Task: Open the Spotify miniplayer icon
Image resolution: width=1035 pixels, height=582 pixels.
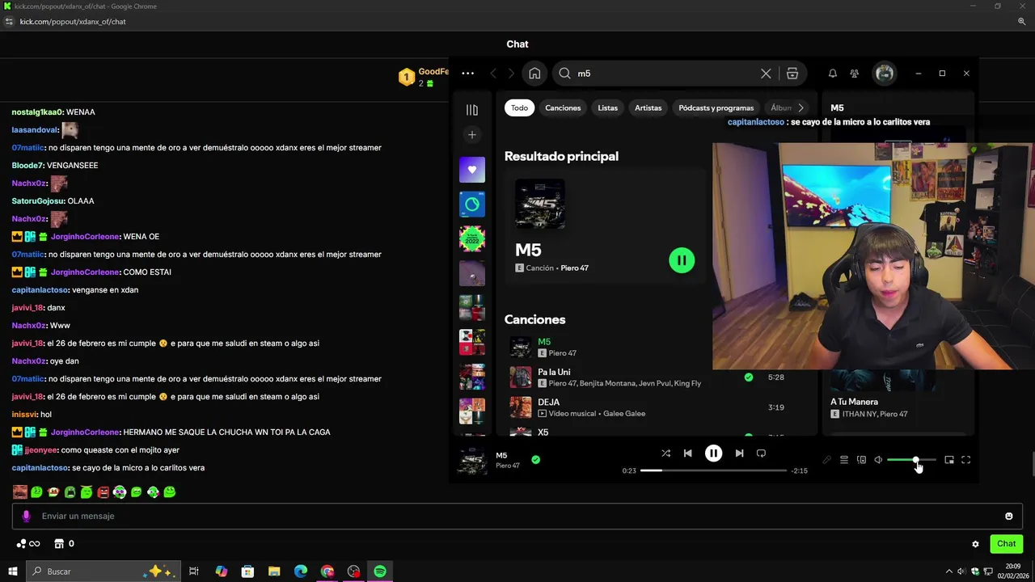Action: (949, 460)
